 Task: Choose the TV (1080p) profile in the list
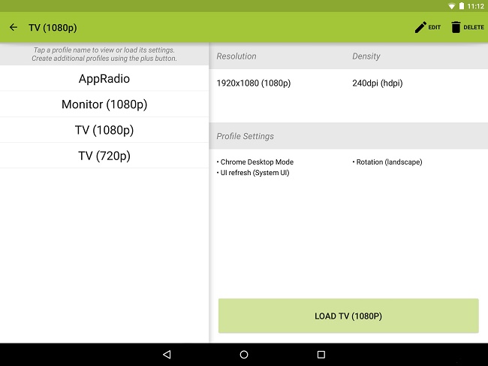104,130
